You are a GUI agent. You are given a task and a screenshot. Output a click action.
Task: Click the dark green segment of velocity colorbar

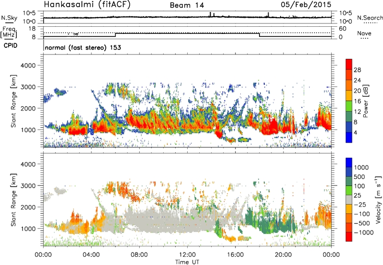(349, 181)
